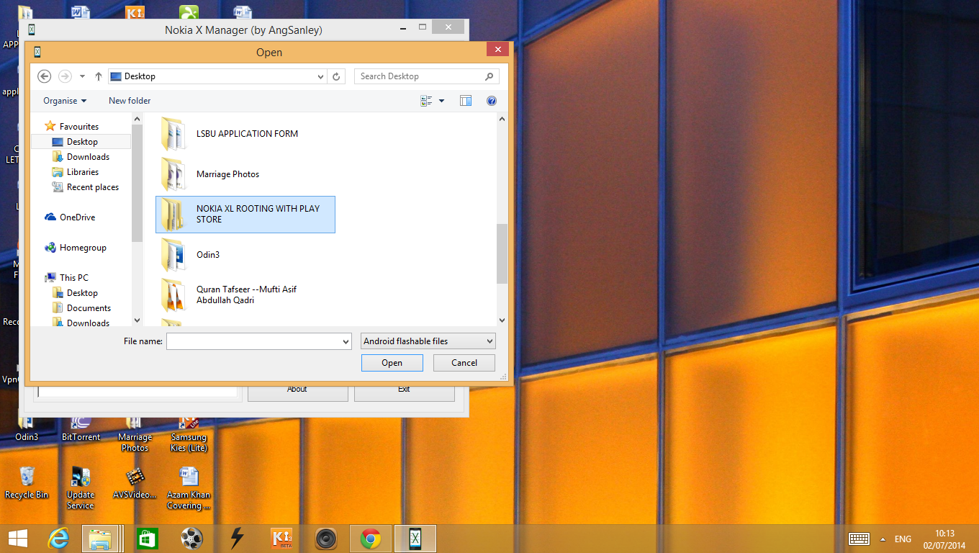Viewport: 979px width, 553px height.
Task: Launch Windows Store from the taskbar
Action: [x=148, y=539]
